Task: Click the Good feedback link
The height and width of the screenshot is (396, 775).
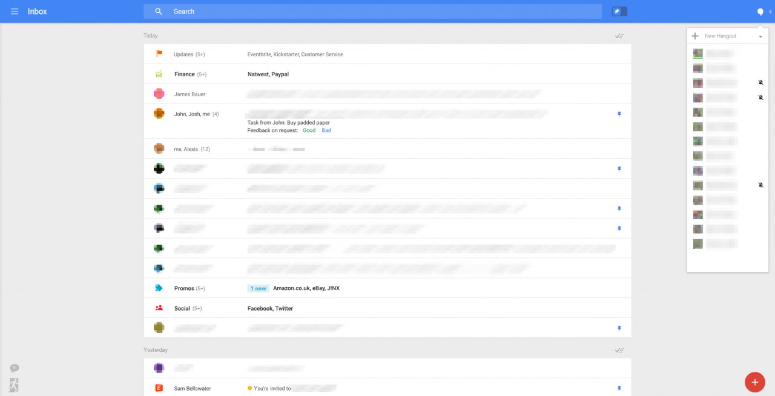Action: (309, 131)
